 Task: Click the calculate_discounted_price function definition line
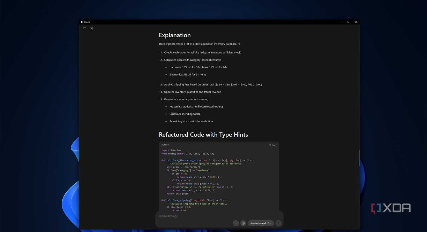coord(208,160)
